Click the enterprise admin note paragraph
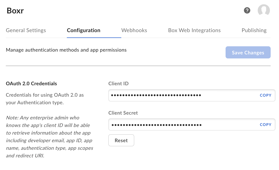This screenshot has width=279, height=170. pos(49,137)
